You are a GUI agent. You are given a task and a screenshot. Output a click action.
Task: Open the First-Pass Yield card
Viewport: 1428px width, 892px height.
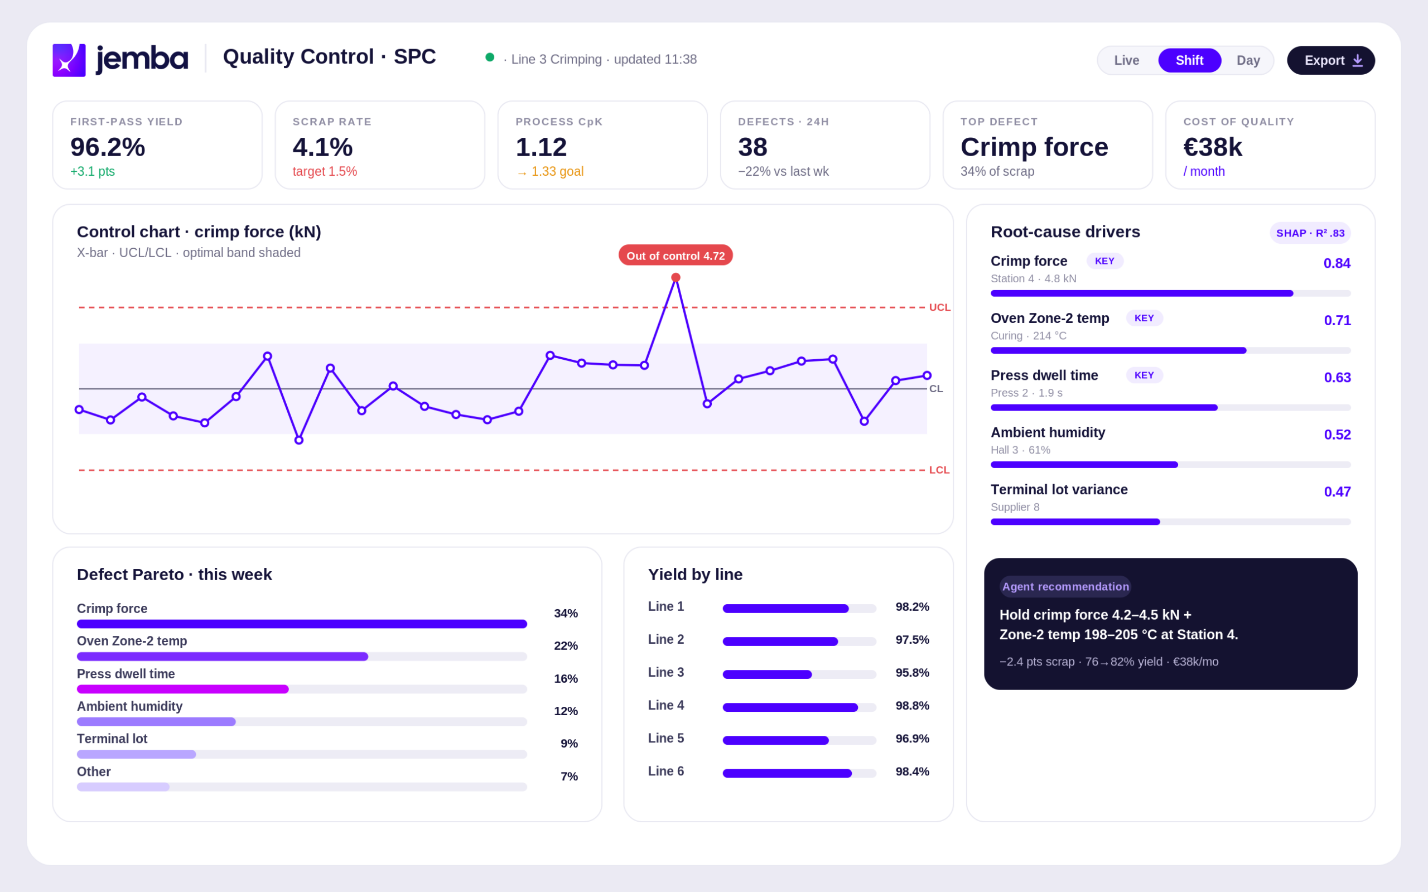coord(157,145)
